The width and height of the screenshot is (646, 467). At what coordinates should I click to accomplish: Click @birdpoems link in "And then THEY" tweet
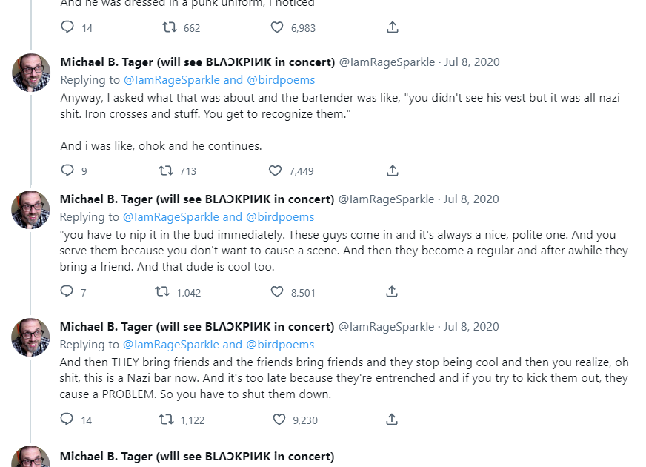pos(280,345)
